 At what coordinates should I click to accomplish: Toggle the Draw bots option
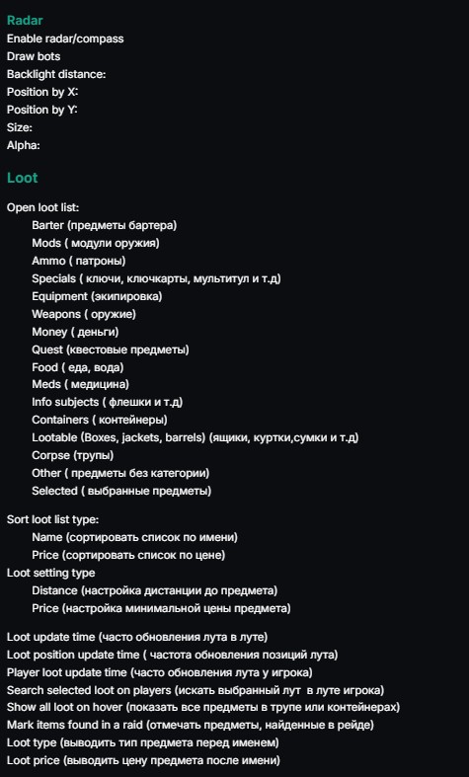coord(34,56)
